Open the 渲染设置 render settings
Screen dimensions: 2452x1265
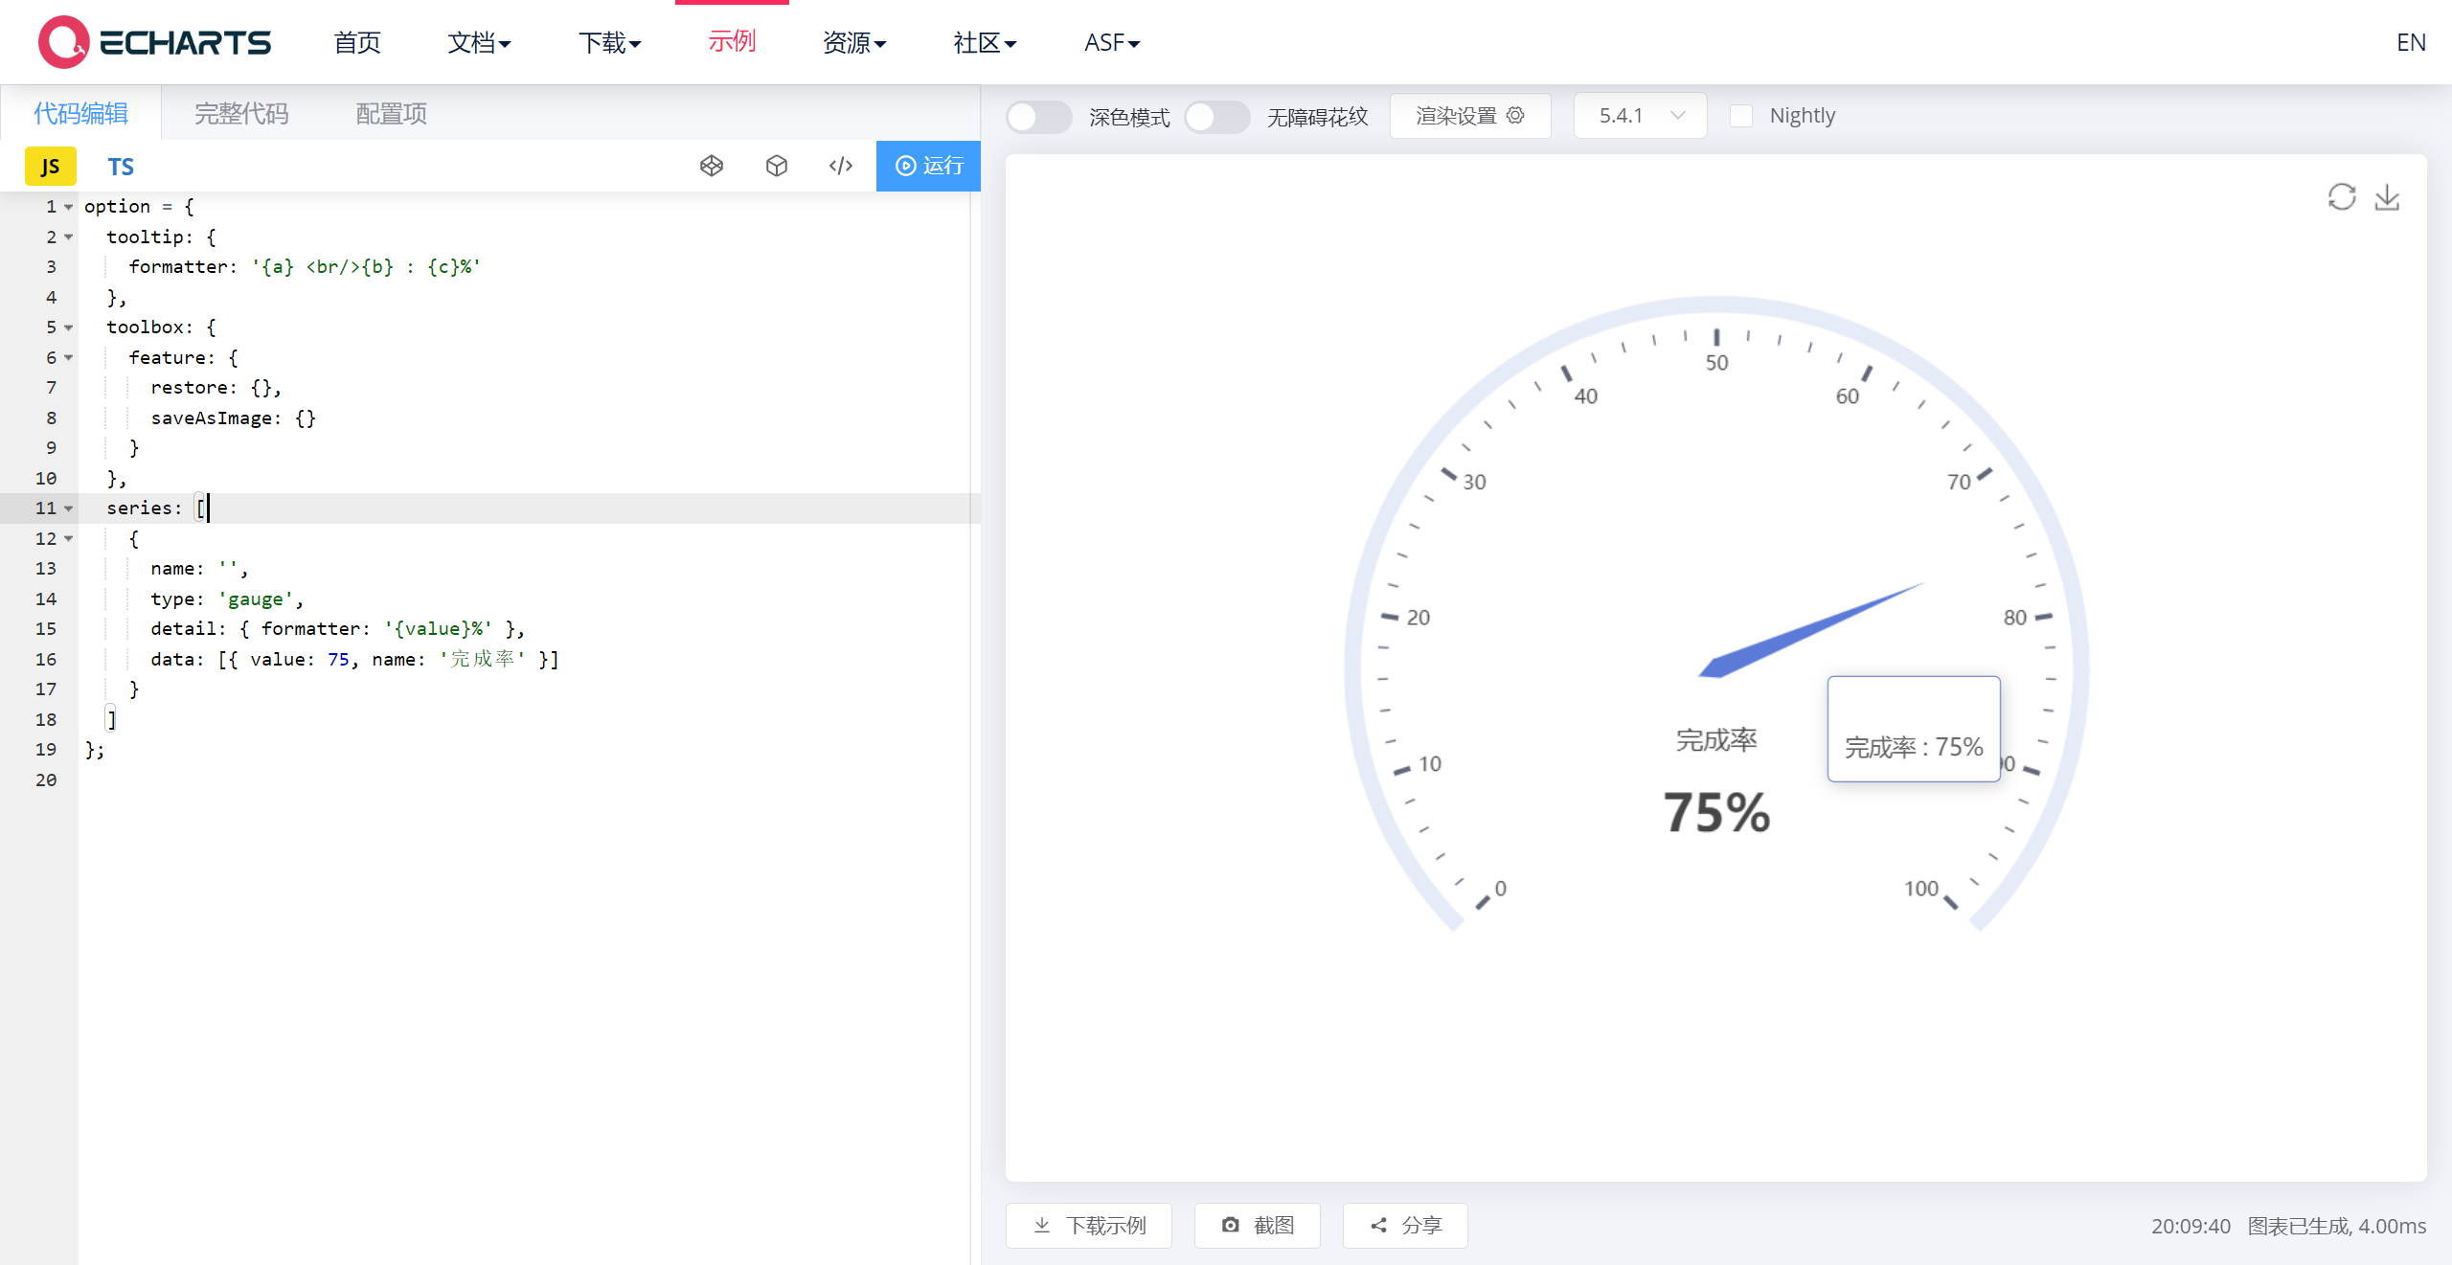tap(1470, 115)
